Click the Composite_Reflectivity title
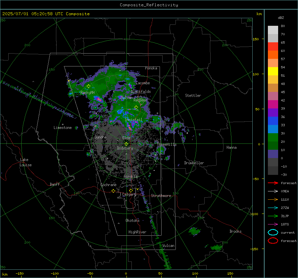The width and height of the screenshot is (298, 278). [x=149, y=5]
